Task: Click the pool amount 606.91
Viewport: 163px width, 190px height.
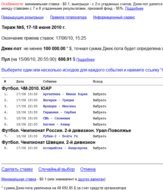Action: pyautogui.click(x=65, y=59)
